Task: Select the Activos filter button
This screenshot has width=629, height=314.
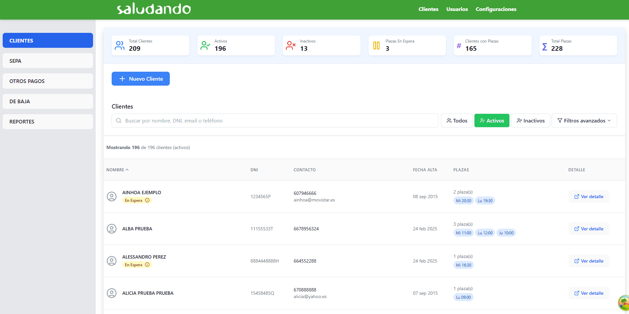Action: click(x=491, y=120)
